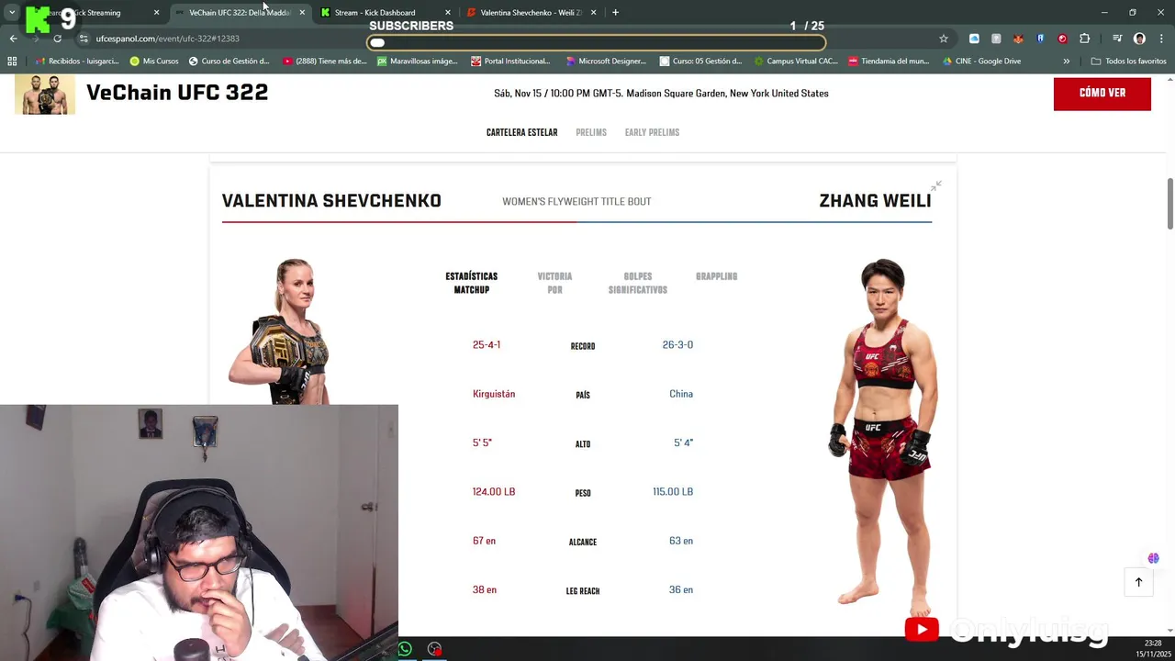Open the Todos los favoritos folder

click(x=1128, y=62)
